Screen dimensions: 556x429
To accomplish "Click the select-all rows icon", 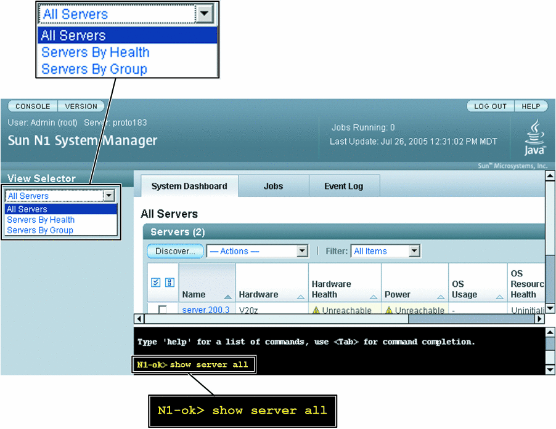I will (156, 282).
